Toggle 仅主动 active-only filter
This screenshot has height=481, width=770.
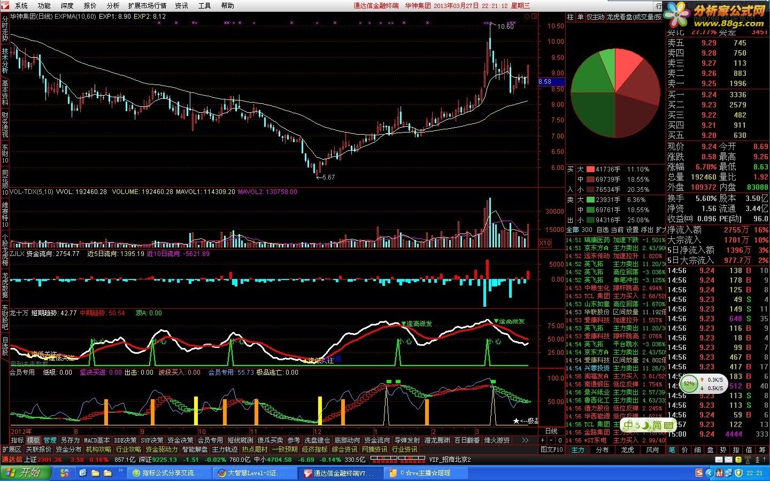[595, 17]
